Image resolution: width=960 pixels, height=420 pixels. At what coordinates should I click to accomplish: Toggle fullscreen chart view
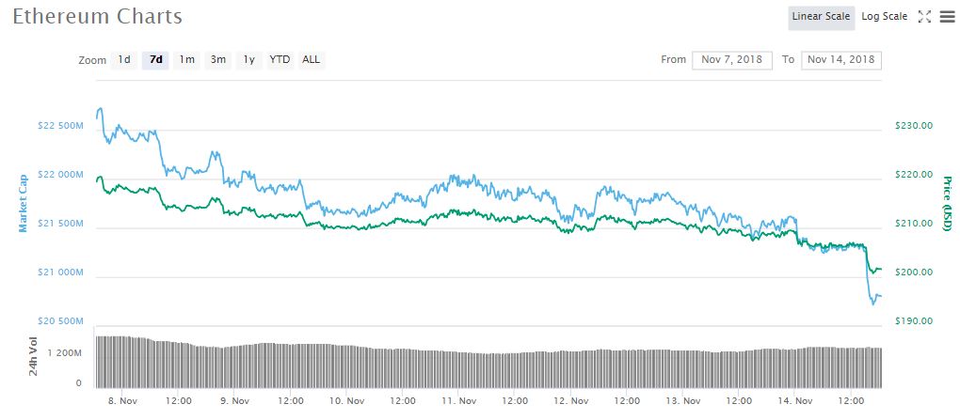coord(924,17)
